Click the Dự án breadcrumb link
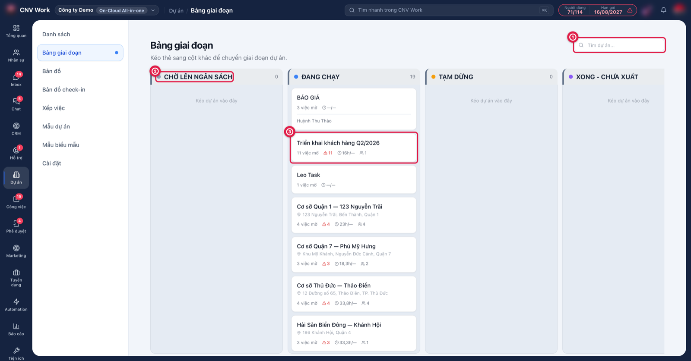Image resolution: width=691 pixels, height=361 pixels. 176,10
